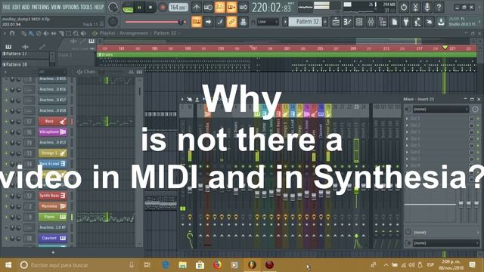Open the Line snap dropdown

pos(268,22)
